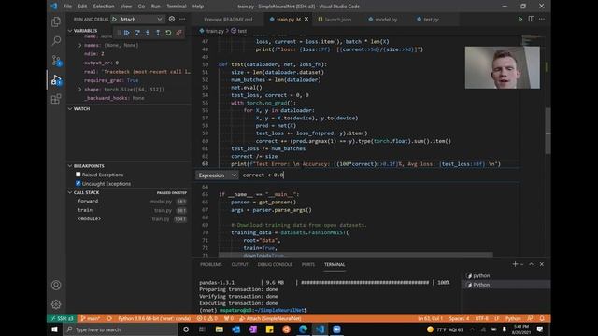The image size is (598, 336).
Task: Maximize the panel with up chevron
Action: pyautogui.click(x=532, y=264)
